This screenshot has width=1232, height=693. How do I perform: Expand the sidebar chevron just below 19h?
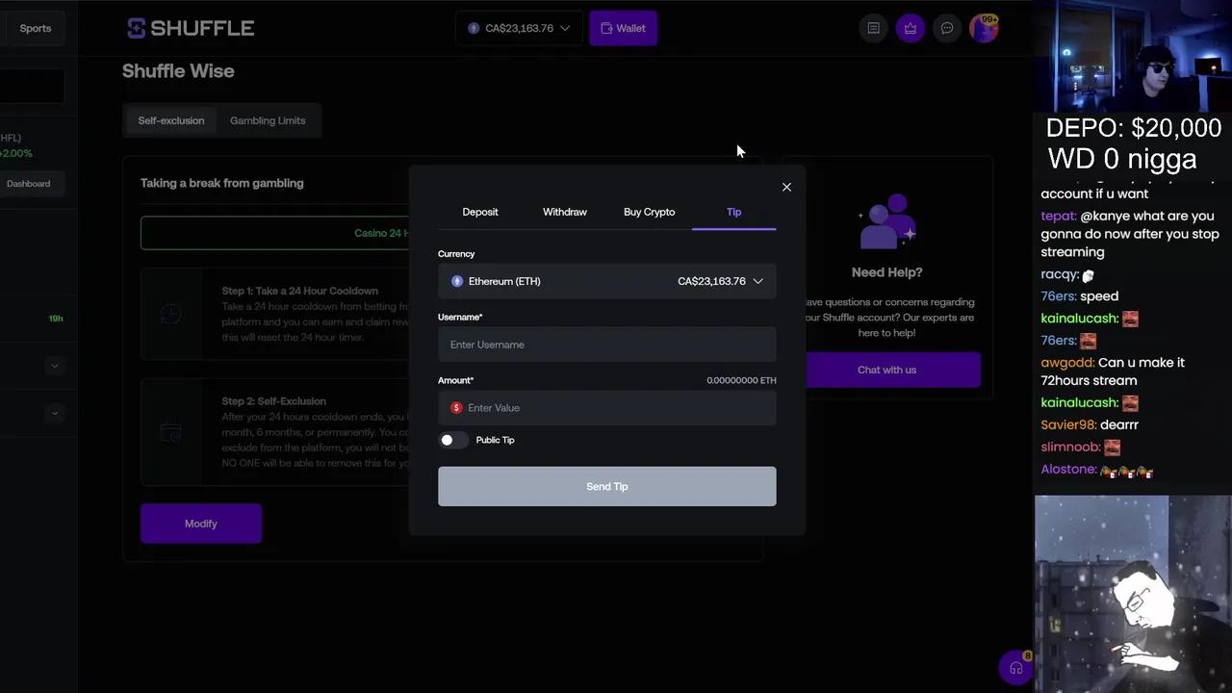click(55, 366)
